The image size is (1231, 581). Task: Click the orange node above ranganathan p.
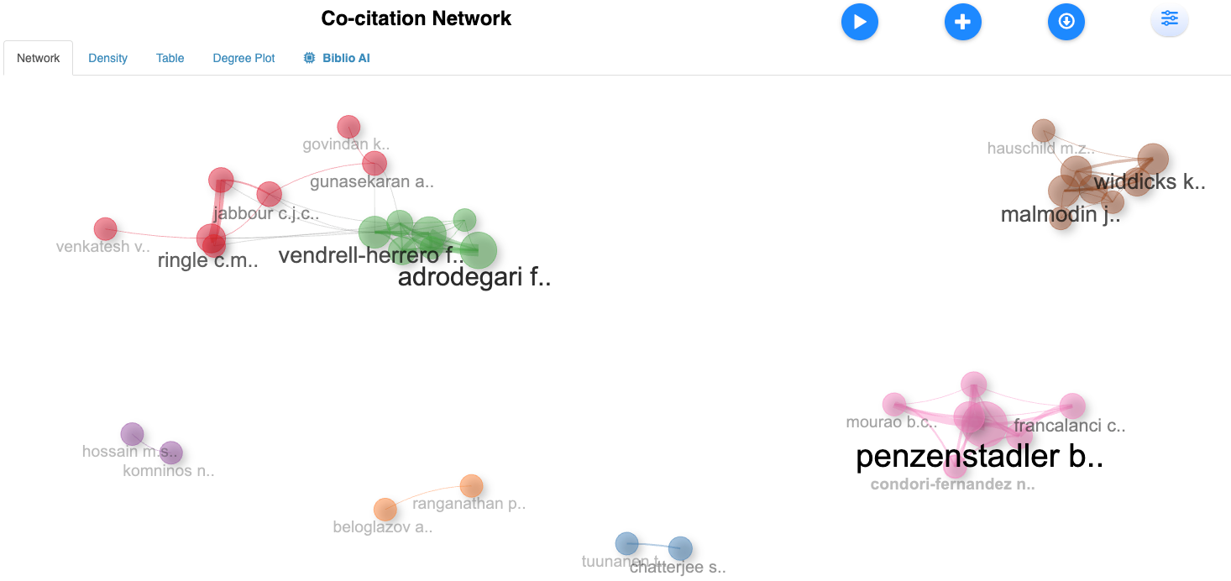point(472,485)
